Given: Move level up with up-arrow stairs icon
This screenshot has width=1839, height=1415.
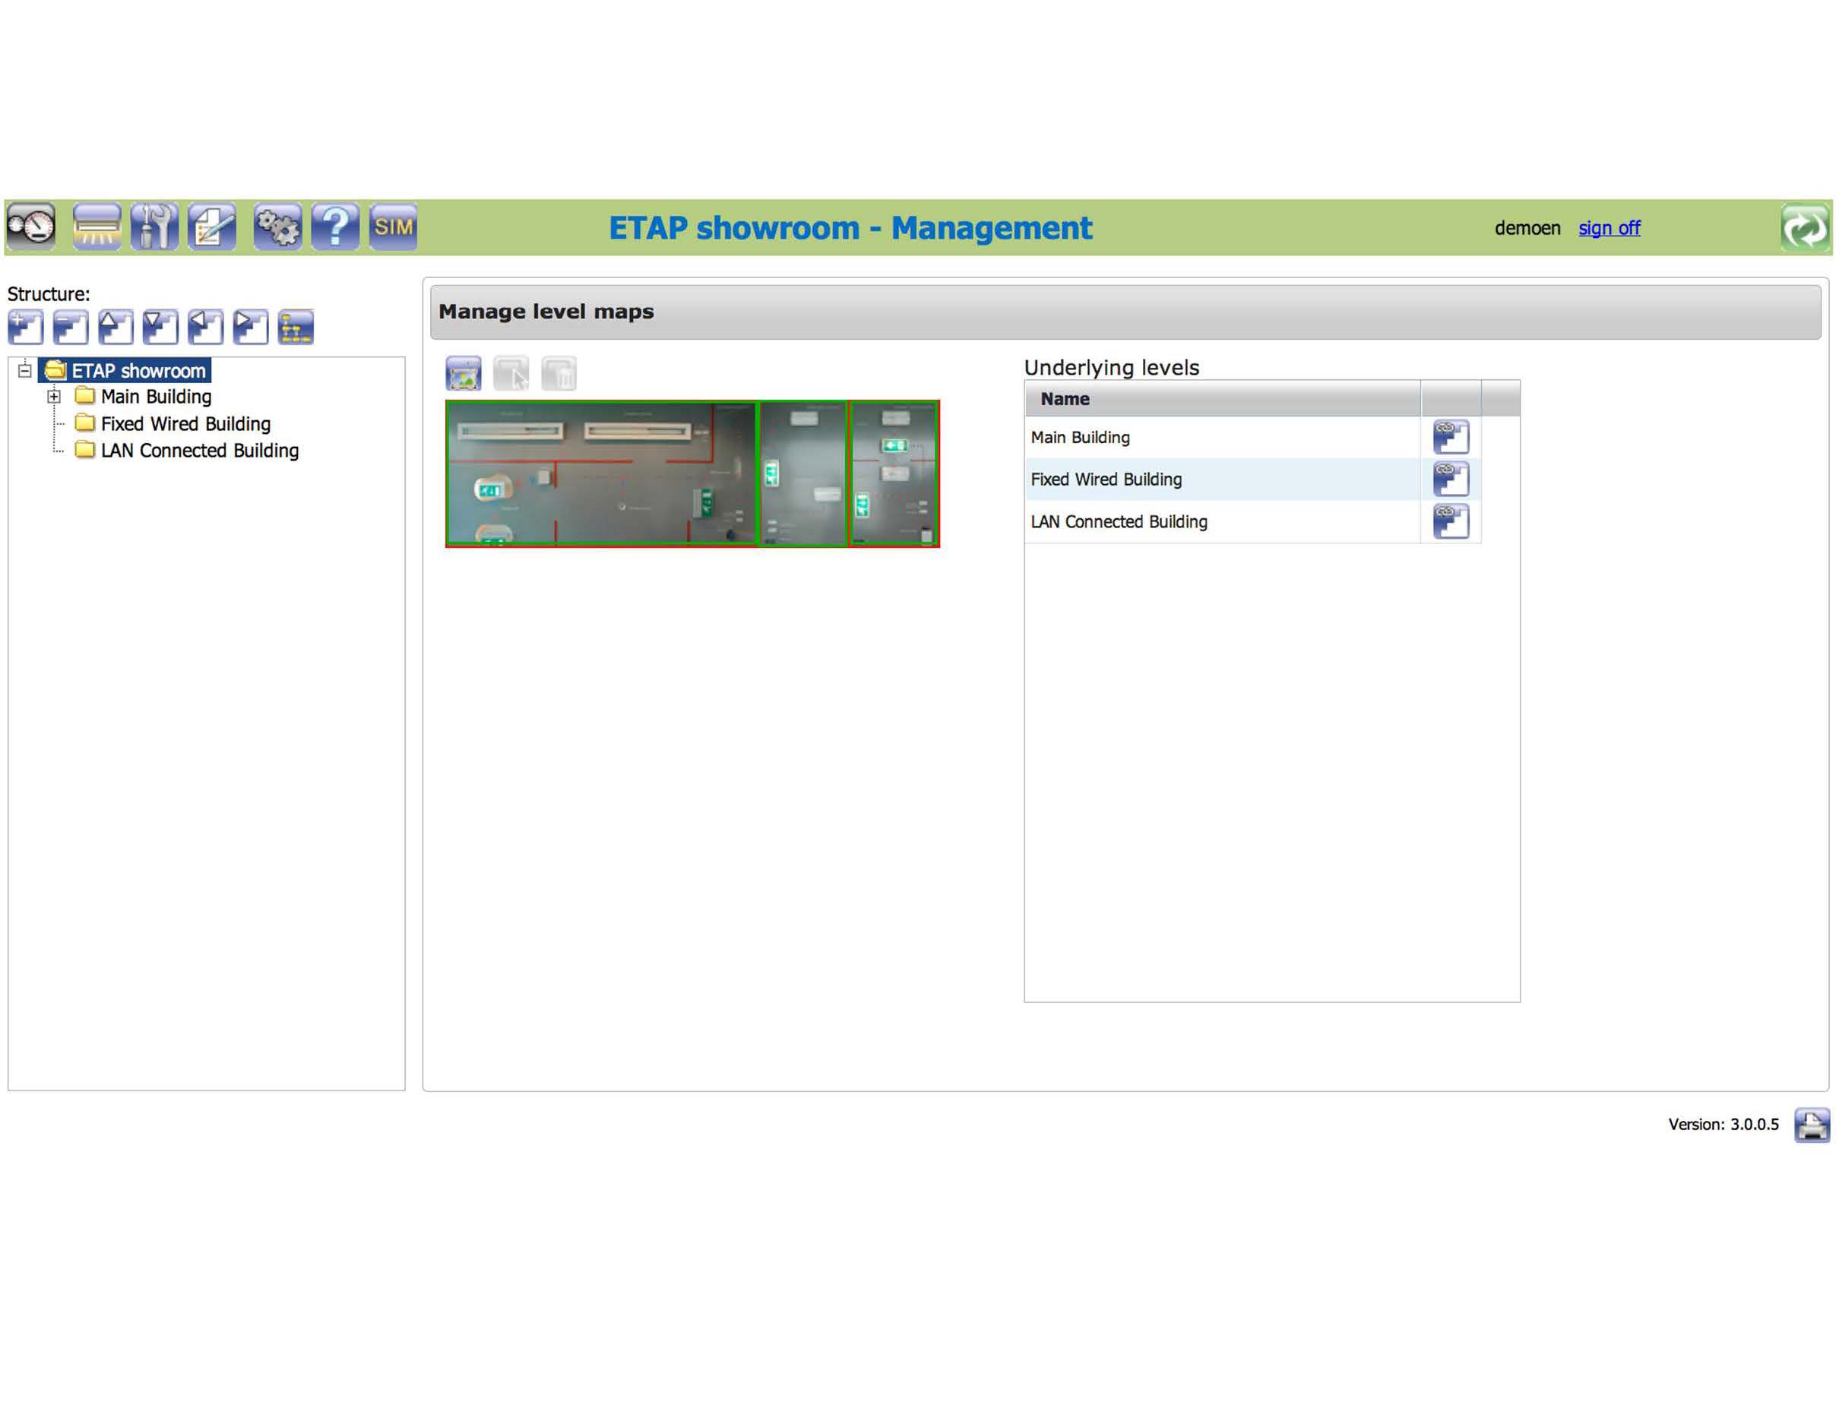Looking at the screenshot, I should point(116,328).
